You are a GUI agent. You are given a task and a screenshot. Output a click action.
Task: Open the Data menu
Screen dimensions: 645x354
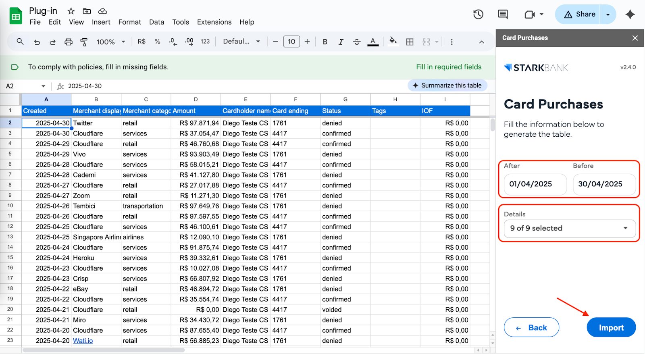(156, 22)
